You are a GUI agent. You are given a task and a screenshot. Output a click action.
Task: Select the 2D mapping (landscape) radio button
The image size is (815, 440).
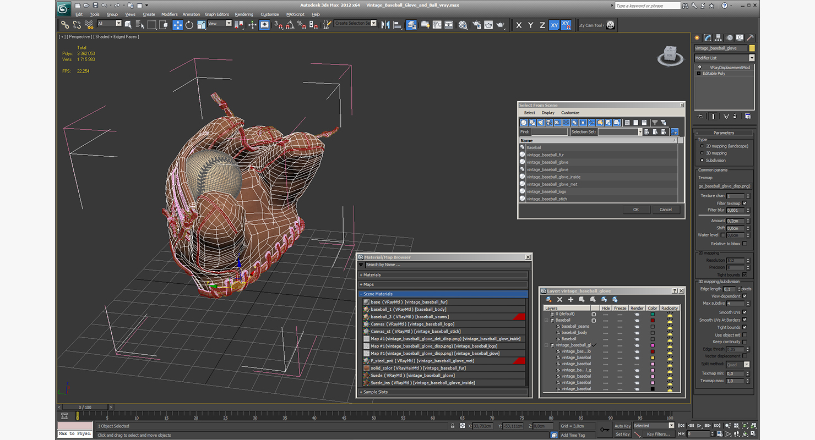click(x=702, y=146)
